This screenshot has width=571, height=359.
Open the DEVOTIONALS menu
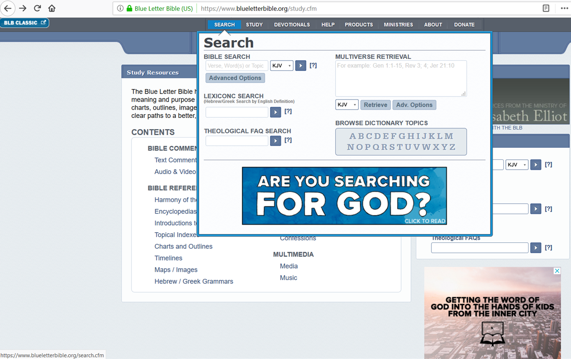pos(292,25)
